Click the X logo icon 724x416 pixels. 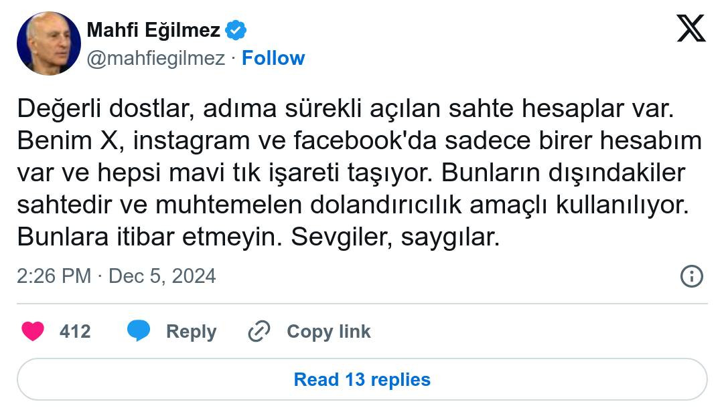pos(691,28)
